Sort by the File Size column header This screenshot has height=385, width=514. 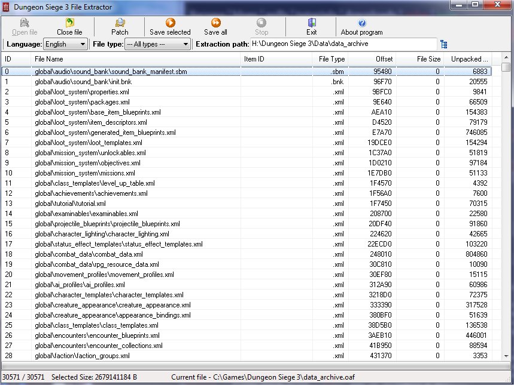[x=420, y=59]
